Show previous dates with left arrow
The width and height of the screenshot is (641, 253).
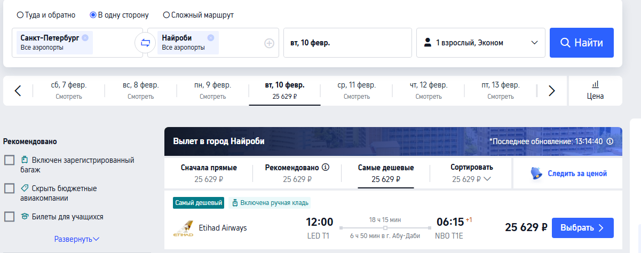[18, 91]
